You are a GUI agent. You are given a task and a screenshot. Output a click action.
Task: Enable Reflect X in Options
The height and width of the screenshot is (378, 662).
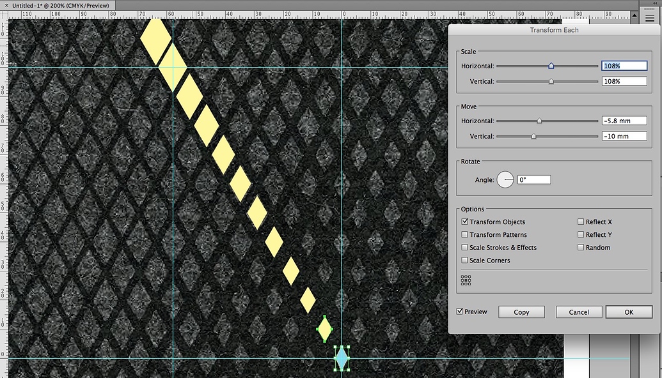[x=580, y=222]
